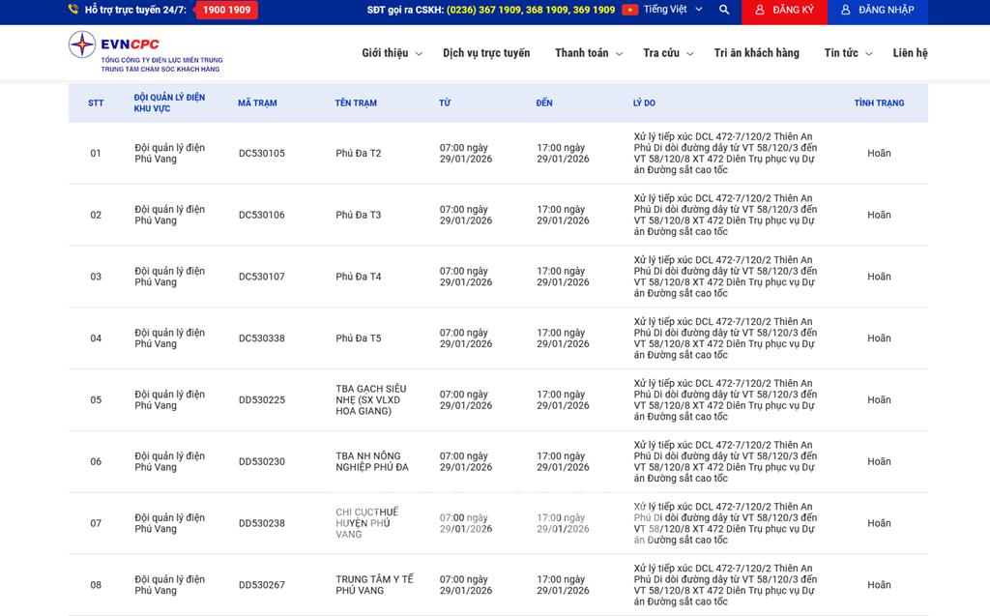
Task: Go to Liên hệ page
Action: tap(910, 53)
